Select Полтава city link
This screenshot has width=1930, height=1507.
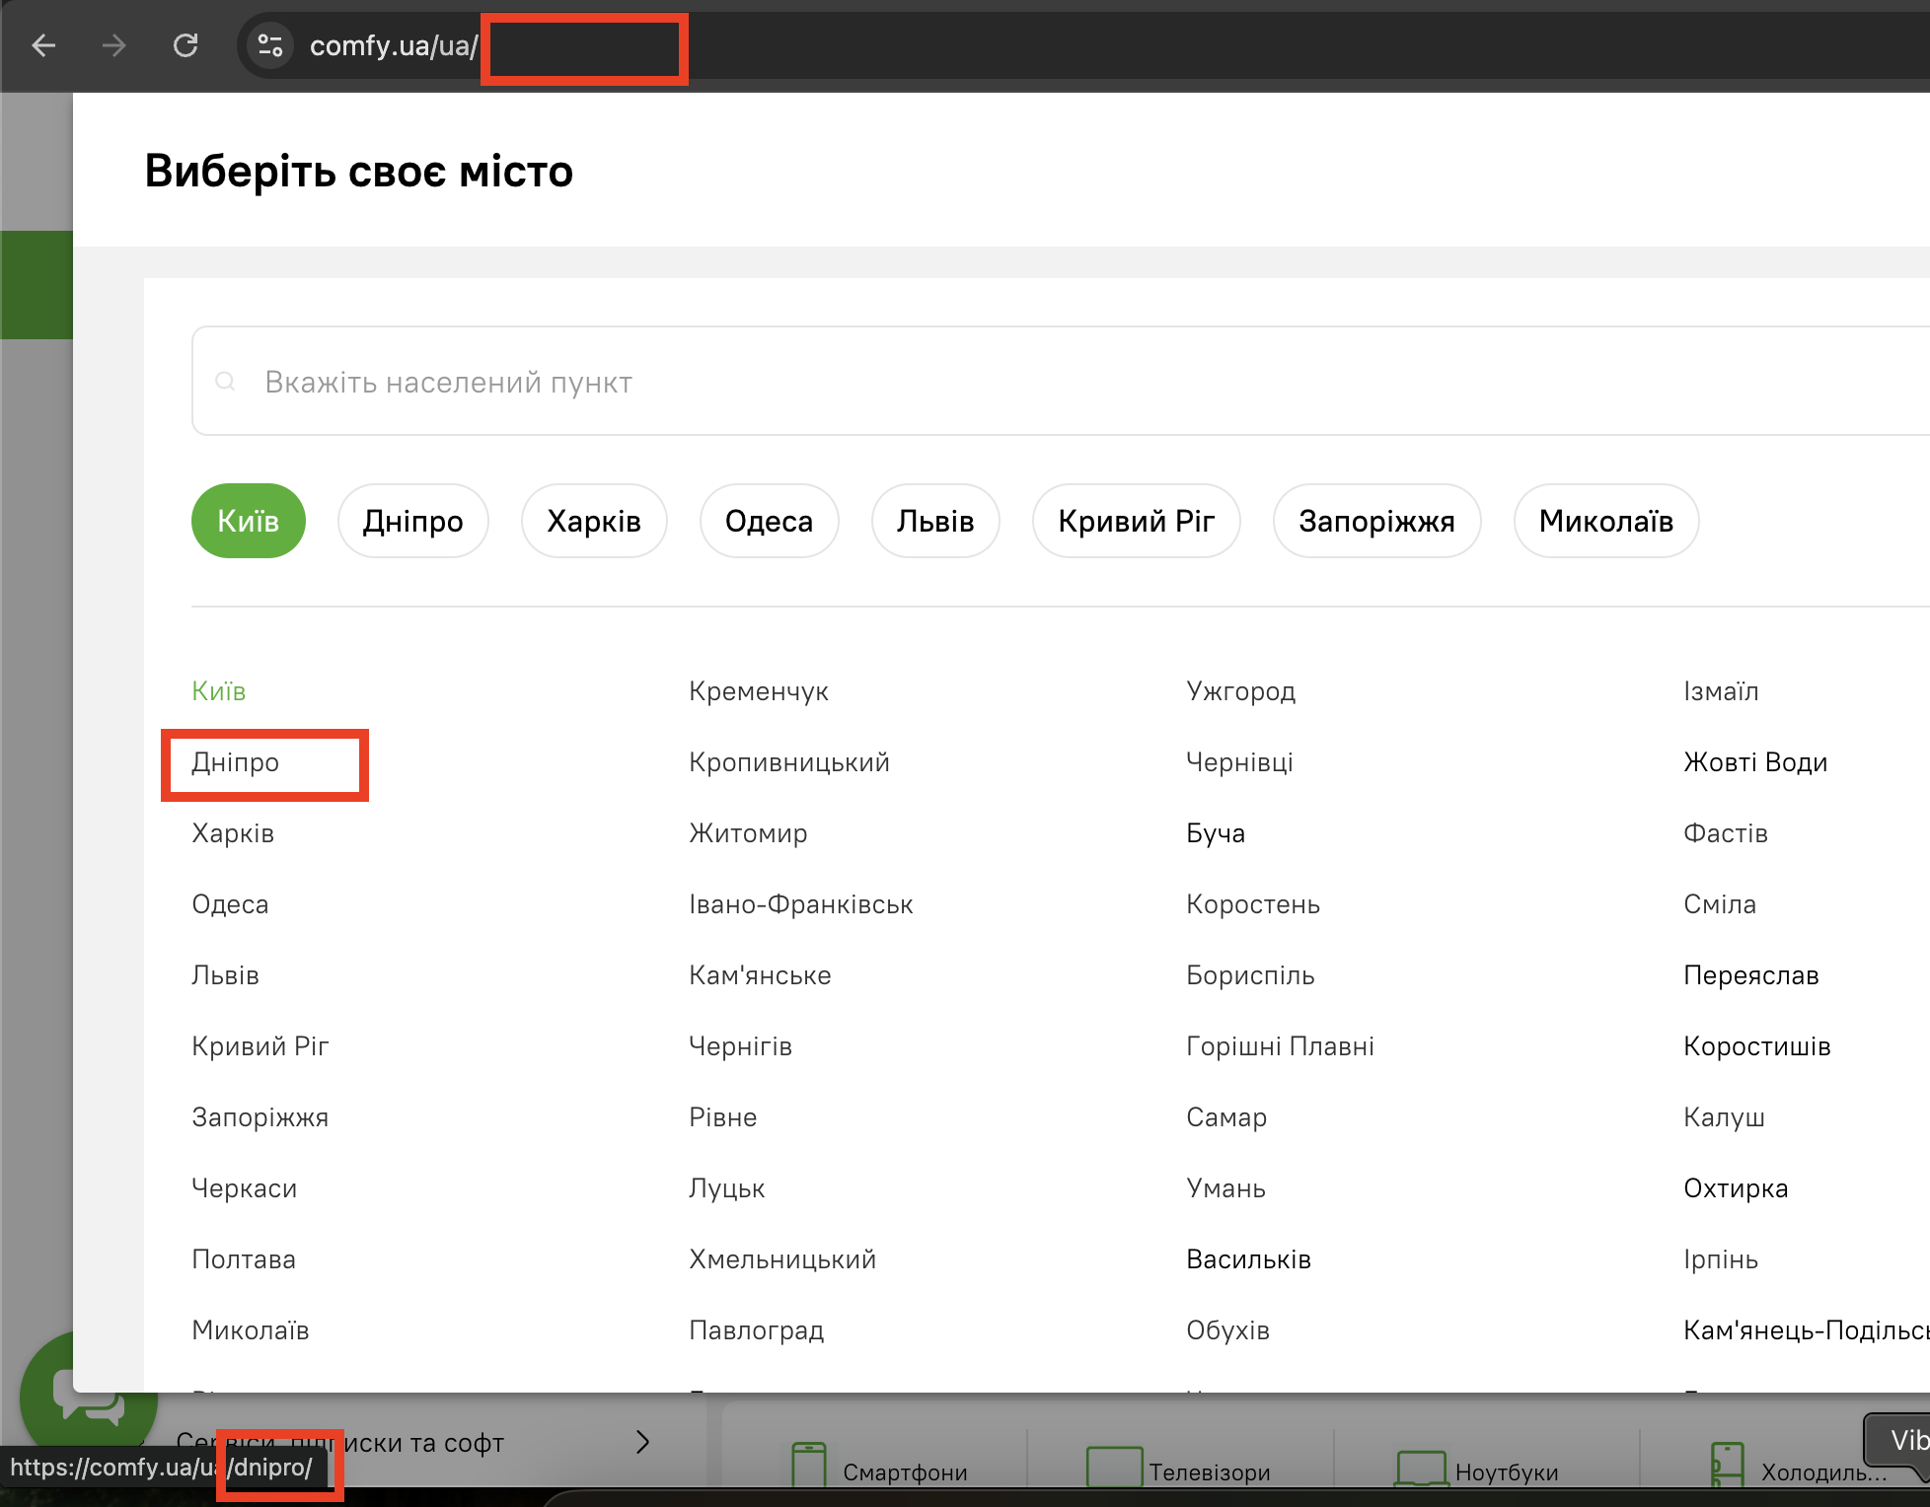pyautogui.click(x=244, y=1259)
